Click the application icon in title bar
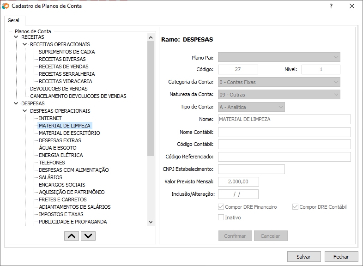This screenshot has height=266, width=363. [6, 6]
